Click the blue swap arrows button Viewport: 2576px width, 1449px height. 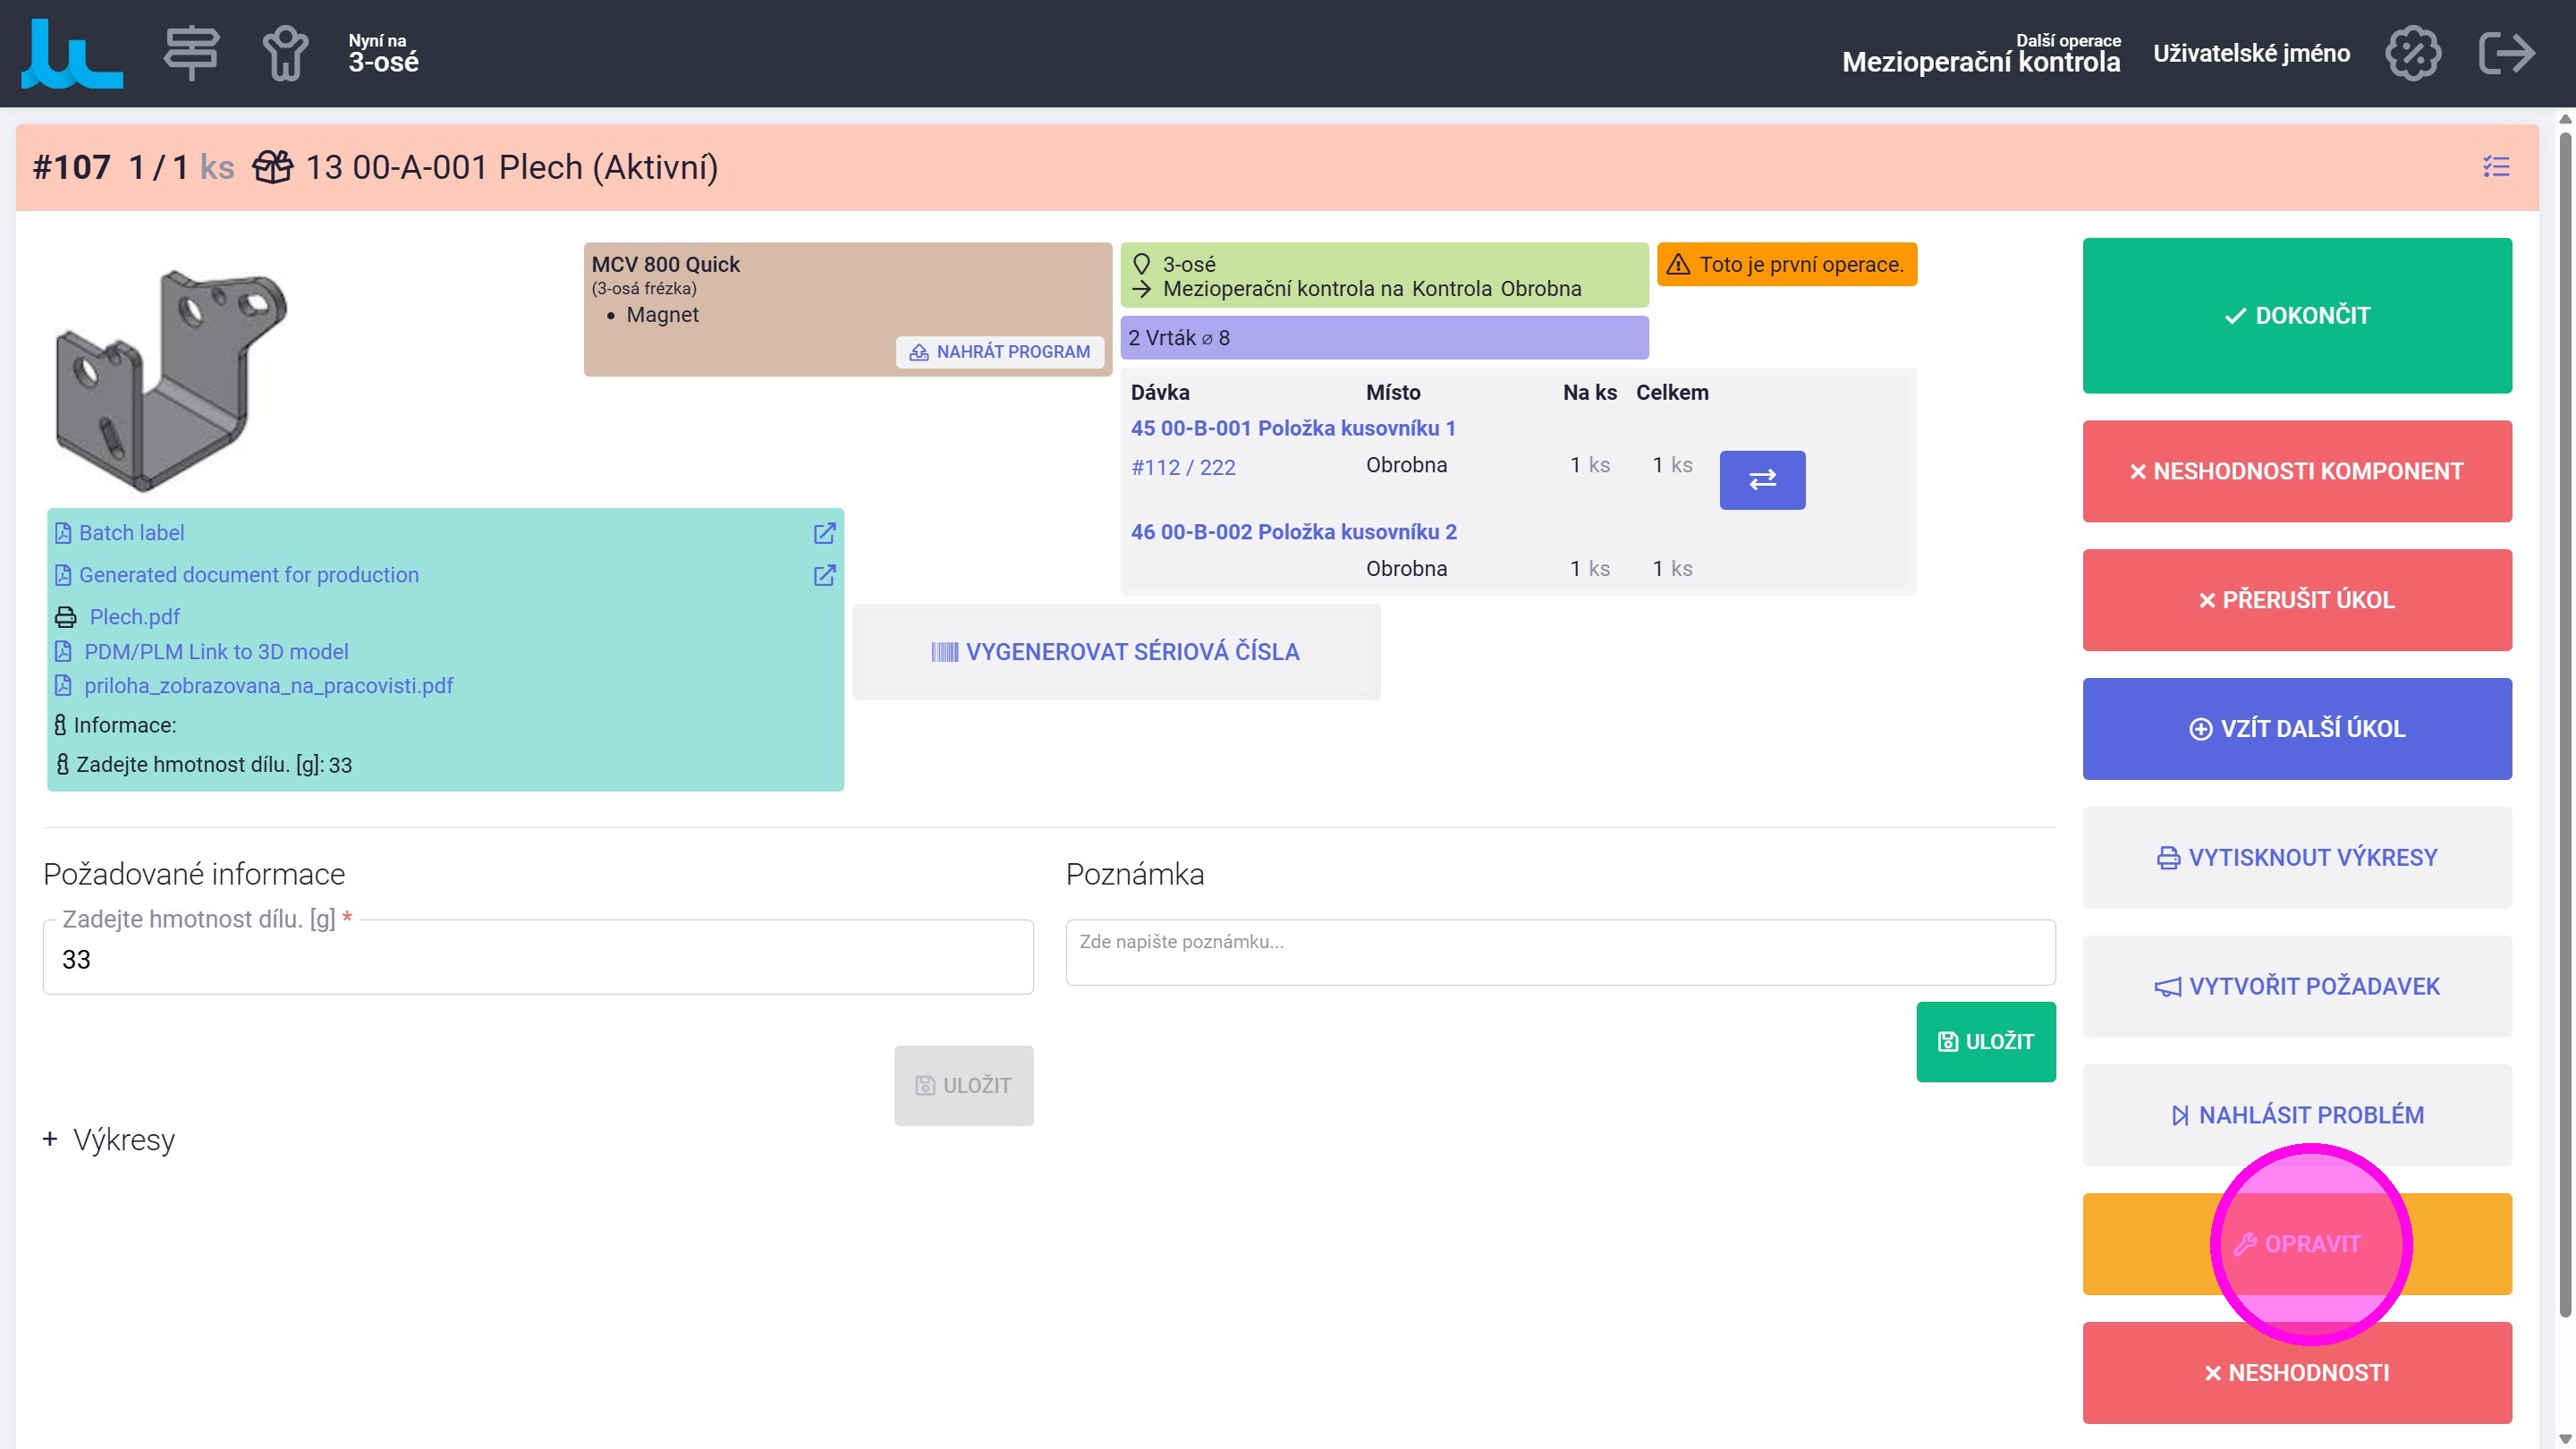[1762, 480]
